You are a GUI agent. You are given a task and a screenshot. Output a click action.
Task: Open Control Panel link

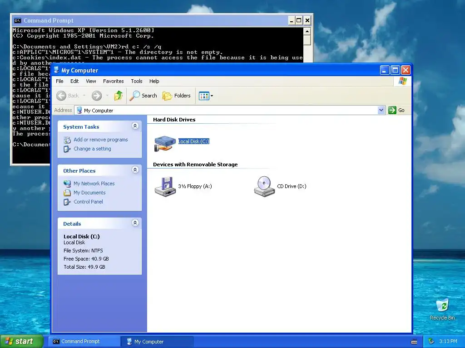pos(88,202)
